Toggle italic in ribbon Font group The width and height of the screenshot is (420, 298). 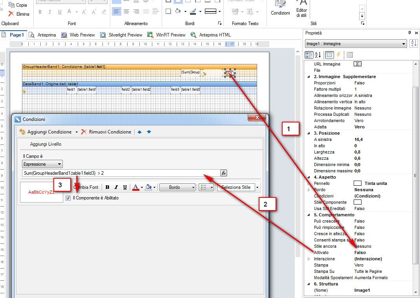click(49, 12)
